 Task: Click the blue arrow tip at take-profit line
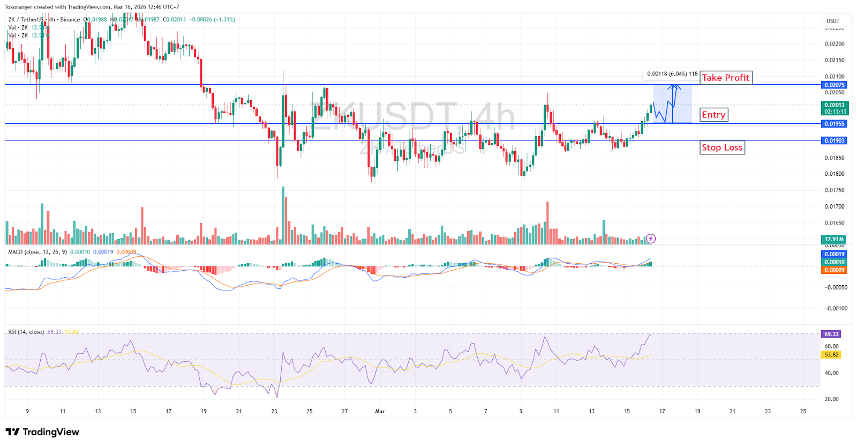675,86
